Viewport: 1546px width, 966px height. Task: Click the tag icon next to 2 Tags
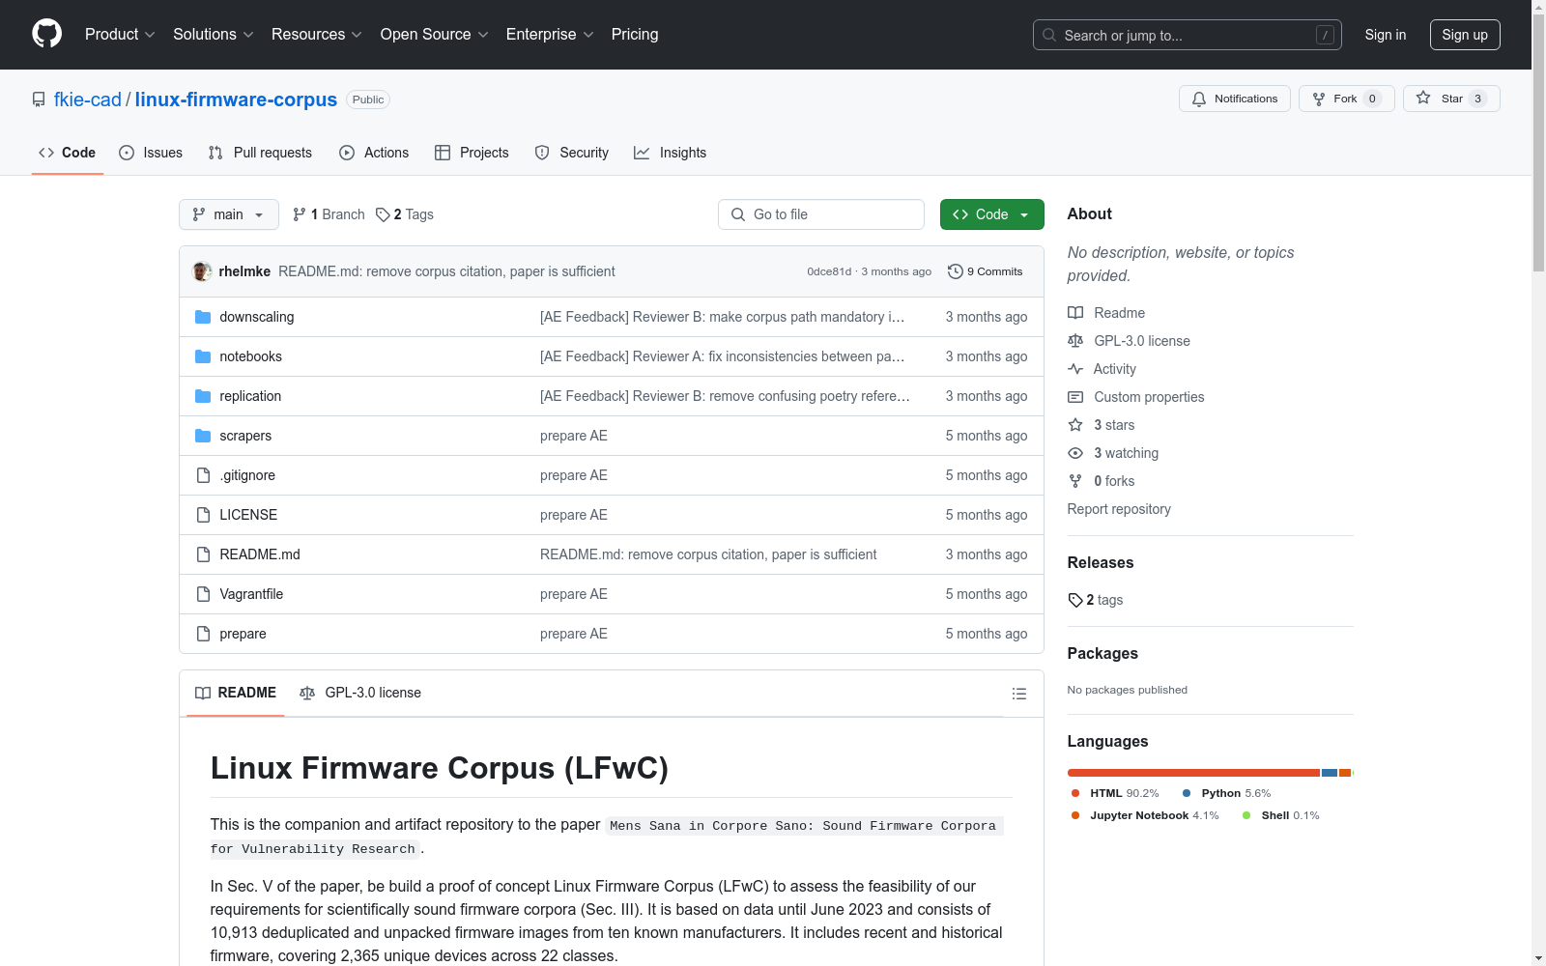[x=383, y=214]
